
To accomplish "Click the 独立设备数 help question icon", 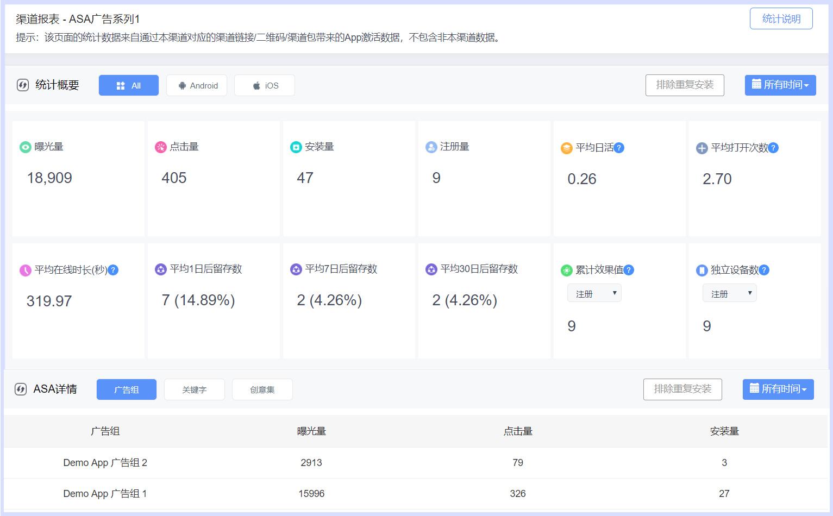I will 763,269.
